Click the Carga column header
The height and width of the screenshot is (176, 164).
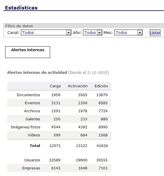(55, 86)
